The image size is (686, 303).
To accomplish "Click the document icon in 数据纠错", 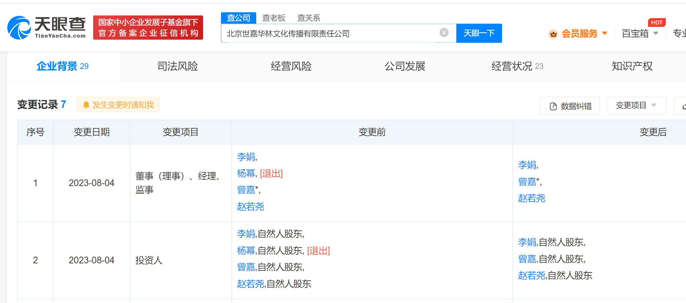I will pos(553,106).
